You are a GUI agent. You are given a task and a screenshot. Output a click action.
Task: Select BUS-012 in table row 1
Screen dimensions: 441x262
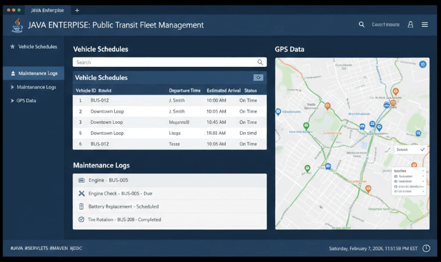(x=99, y=100)
